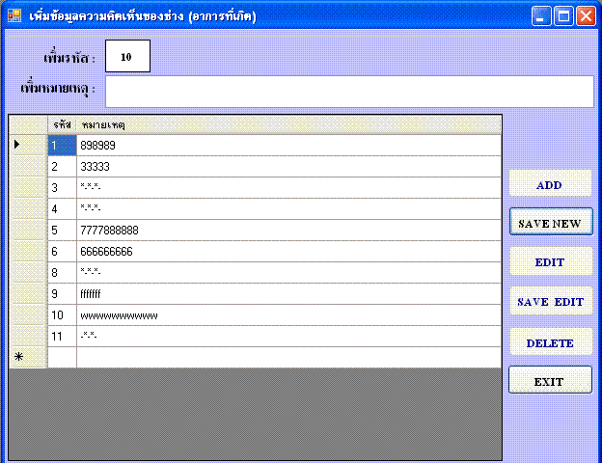The width and height of the screenshot is (602, 463).
Task: Click the หมายเหตุ column header
Action: pyautogui.click(x=288, y=124)
